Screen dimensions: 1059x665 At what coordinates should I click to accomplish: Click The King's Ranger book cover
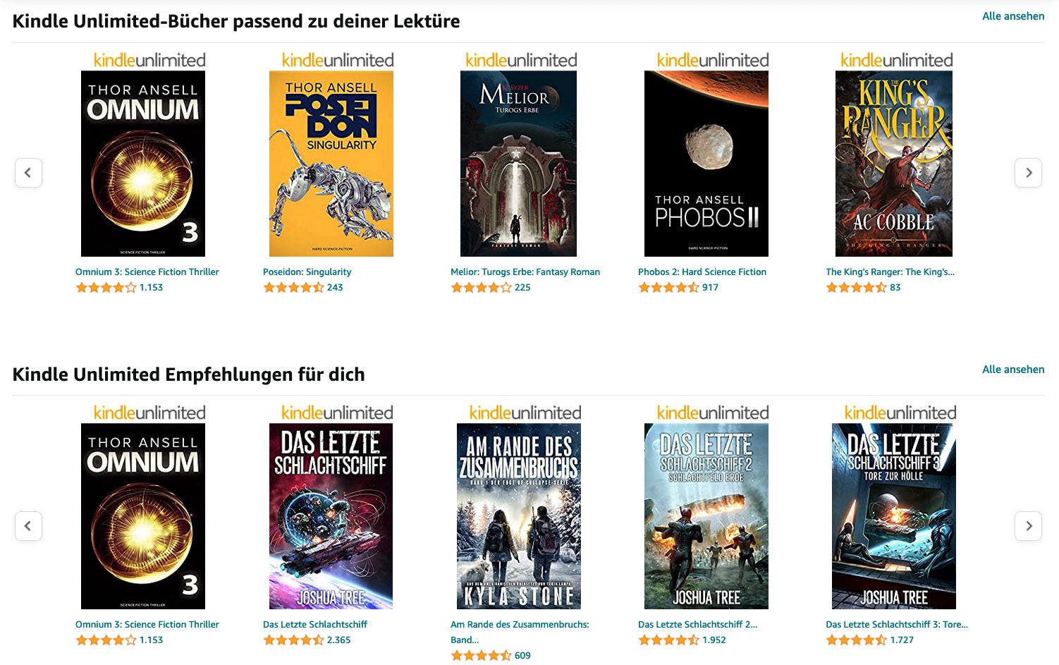(894, 164)
